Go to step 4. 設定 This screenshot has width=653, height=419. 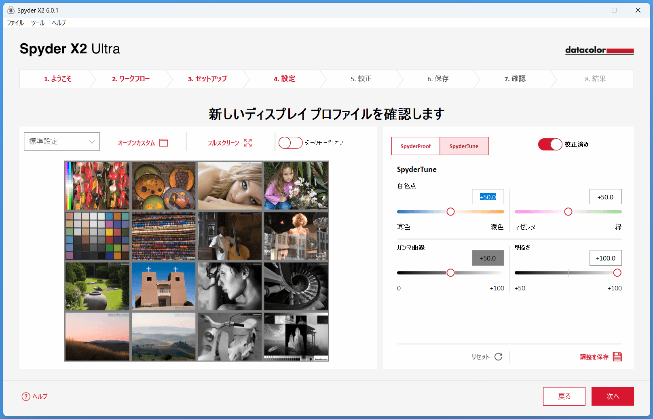coord(284,79)
